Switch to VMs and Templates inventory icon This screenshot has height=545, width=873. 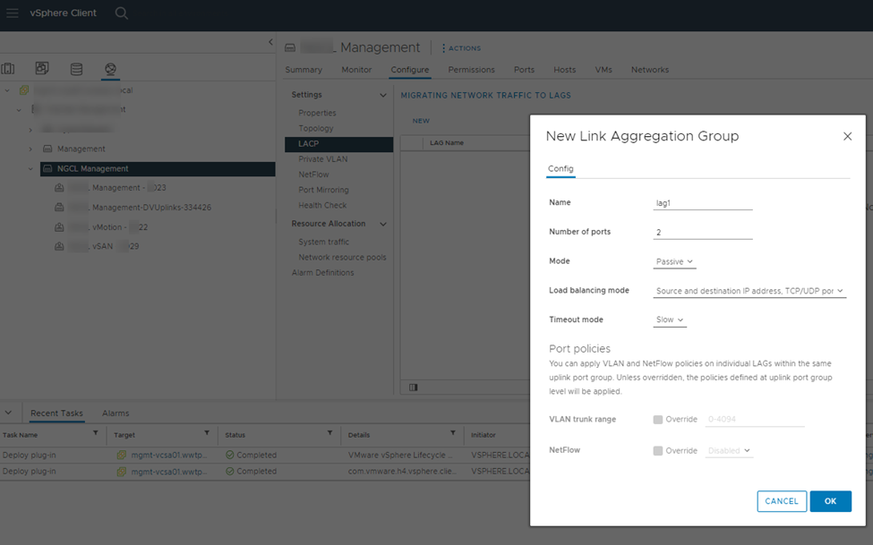pyautogui.click(x=42, y=69)
